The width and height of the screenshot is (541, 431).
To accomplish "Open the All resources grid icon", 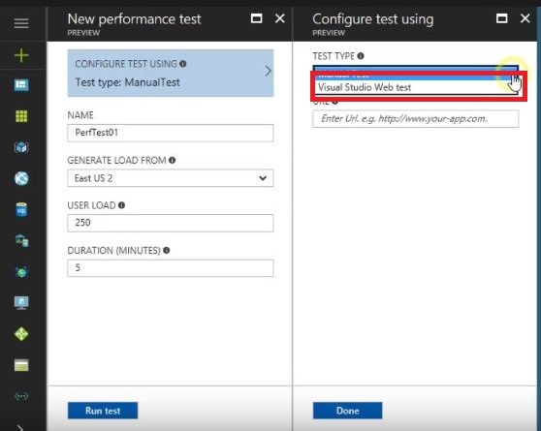I will pos(21,116).
